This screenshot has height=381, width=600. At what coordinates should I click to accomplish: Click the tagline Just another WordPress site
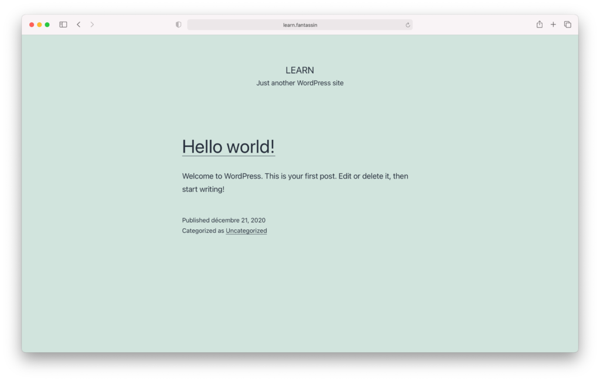(x=299, y=83)
